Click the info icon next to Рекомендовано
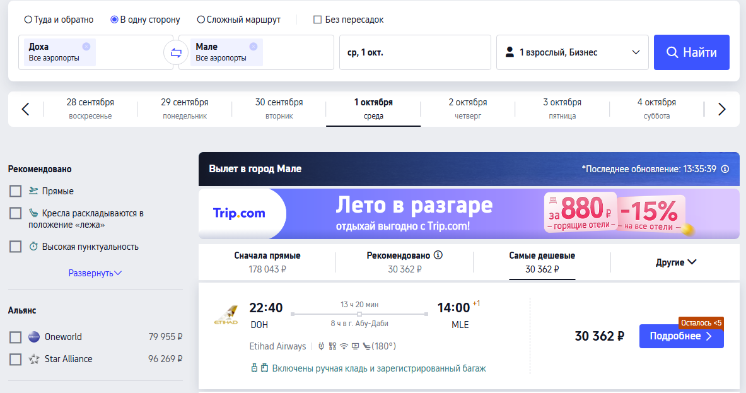The width and height of the screenshot is (746, 393). (438, 255)
